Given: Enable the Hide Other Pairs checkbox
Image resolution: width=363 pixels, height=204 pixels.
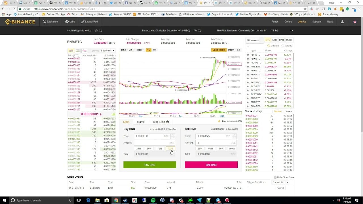Looking at the screenshot, I should click(x=275, y=177).
